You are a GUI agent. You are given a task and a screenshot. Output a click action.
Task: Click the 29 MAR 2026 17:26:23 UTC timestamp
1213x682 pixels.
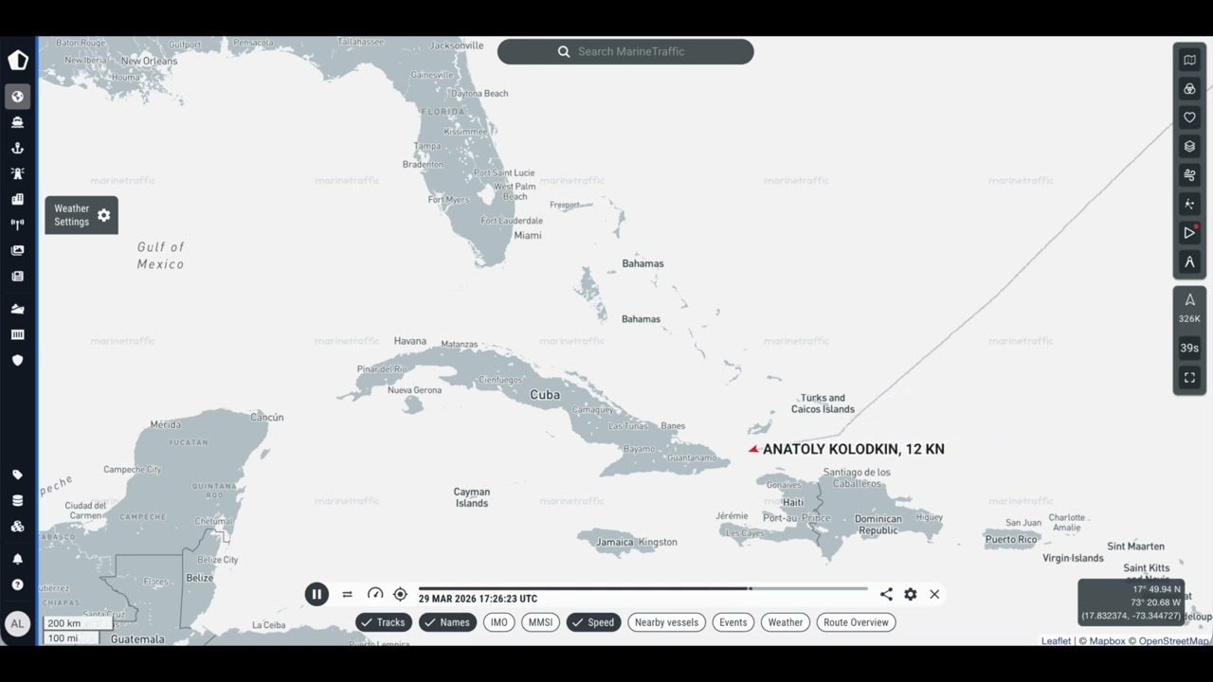click(478, 599)
